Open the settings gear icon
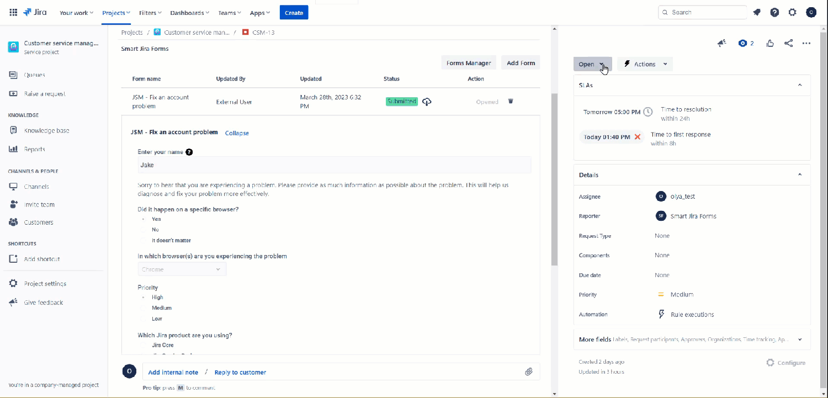 pos(793,12)
